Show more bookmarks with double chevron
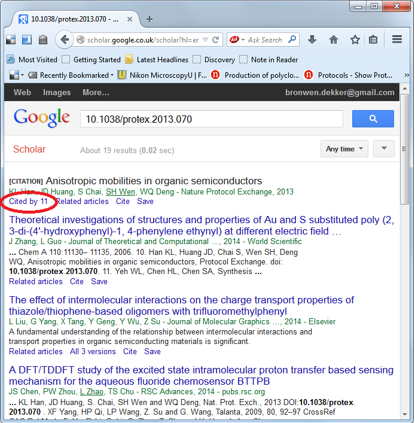Image resolution: width=415 pixels, height=423 pixels. click(x=407, y=75)
